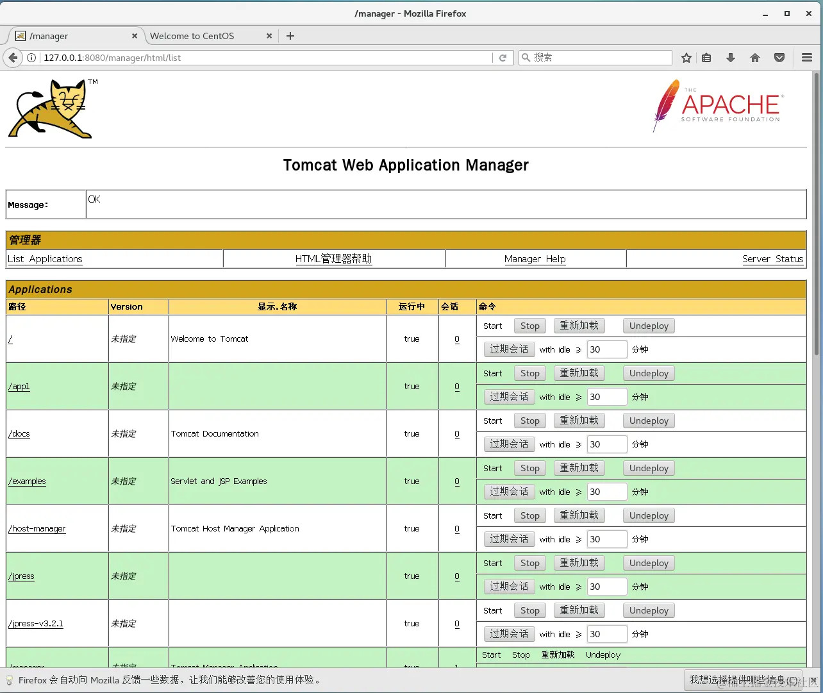Screen dimensions: 823x693
Task: Stop the /jpress-v3.2.1 application
Action: point(530,610)
